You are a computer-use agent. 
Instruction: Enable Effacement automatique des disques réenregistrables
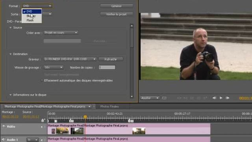[42, 80]
